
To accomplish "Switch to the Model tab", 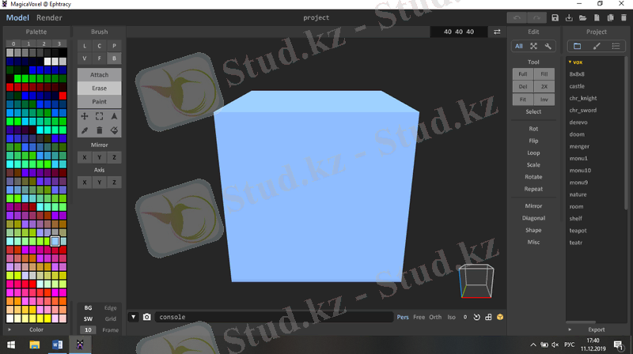I will click(17, 17).
